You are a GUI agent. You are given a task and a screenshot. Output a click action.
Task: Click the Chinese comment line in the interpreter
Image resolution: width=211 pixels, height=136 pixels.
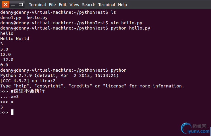point(23,91)
